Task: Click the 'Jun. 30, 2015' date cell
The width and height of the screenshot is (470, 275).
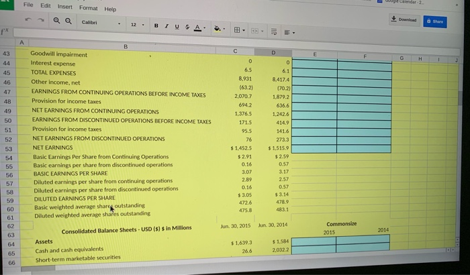Action: (235, 225)
